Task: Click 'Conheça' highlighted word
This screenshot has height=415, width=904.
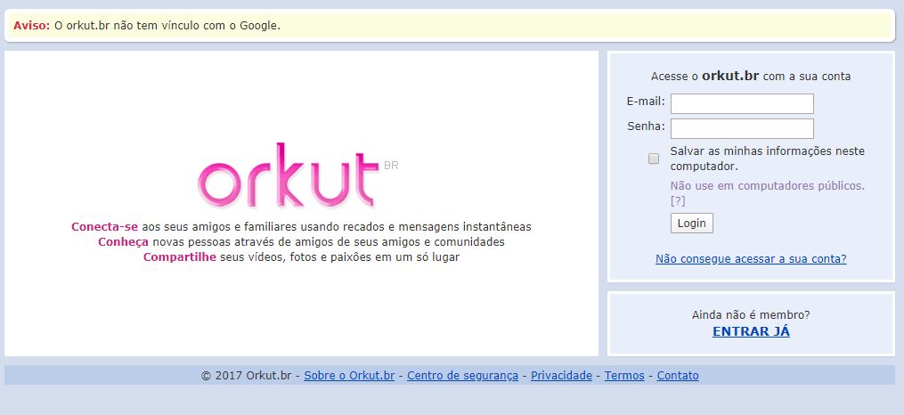Action: (x=124, y=241)
